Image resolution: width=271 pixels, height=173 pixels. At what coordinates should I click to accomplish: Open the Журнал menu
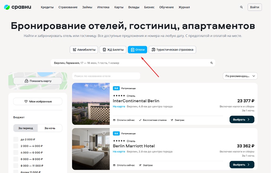point(184,7)
